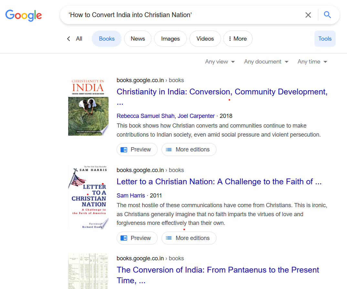Viewport: 347px width, 289px height.
Task: Show more editions of Christianity in India
Action: (189, 149)
